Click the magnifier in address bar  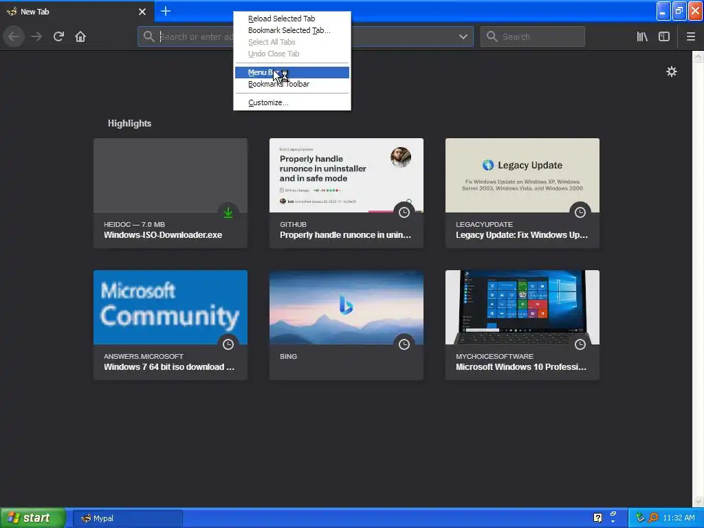point(148,36)
